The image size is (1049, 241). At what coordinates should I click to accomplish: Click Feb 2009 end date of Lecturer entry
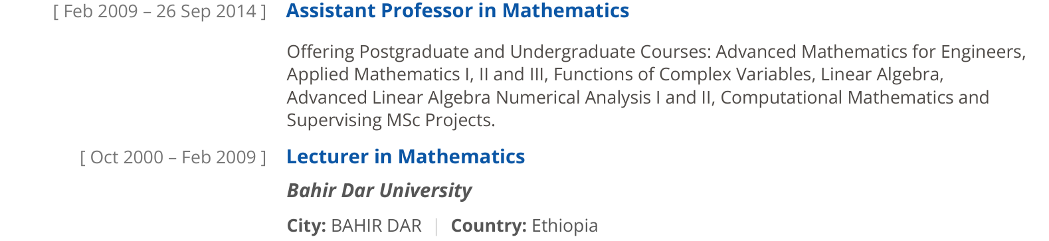(219, 157)
